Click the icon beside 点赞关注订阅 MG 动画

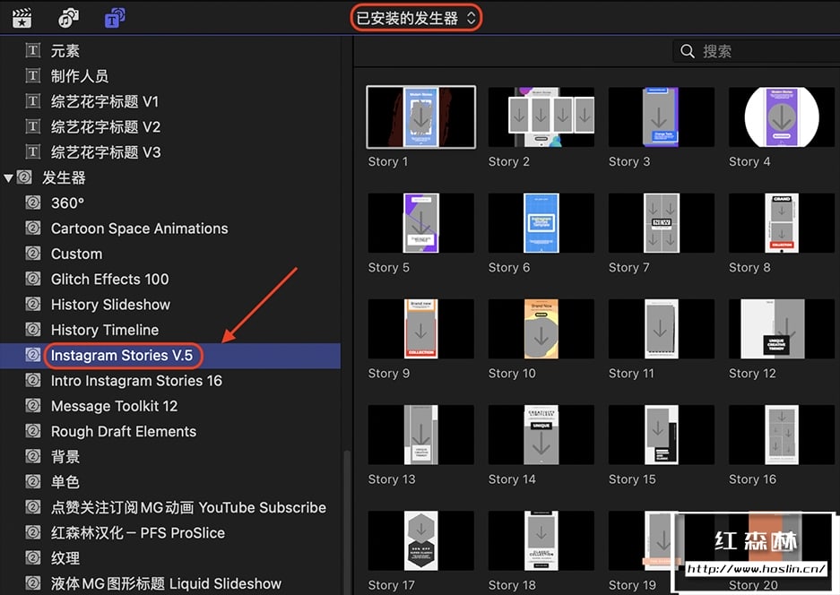[x=32, y=507]
